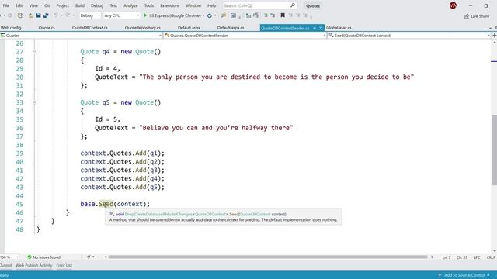The image size is (497, 279).
Task: Open the Tools menu
Action: click(149, 5)
